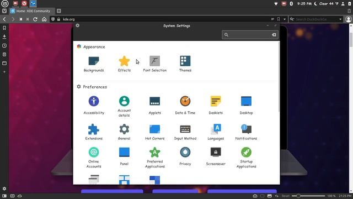Open the Effects settings
353x199 pixels.
tap(124, 64)
